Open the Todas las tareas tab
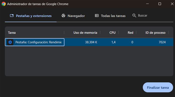This screenshot has height=97, width=175. click(x=110, y=16)
